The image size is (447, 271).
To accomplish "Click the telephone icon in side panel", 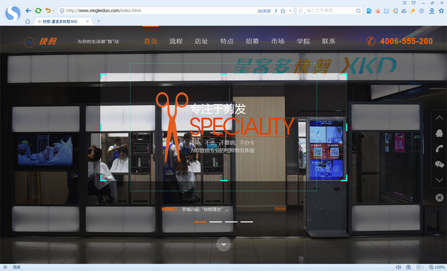I will coord(439,149).
